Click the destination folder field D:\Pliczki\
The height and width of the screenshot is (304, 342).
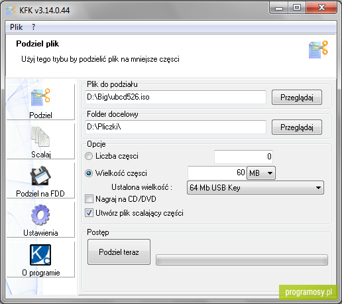pyautogui.click(x=176, y=127)
